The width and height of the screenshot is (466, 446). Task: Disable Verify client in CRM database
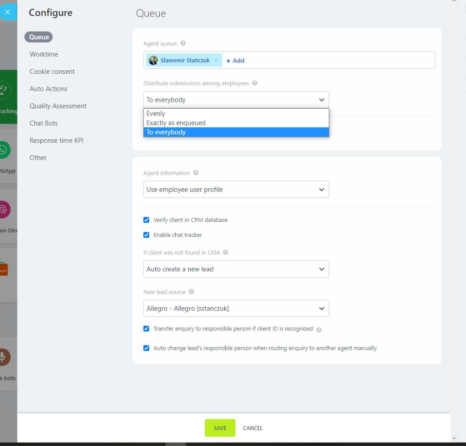click(x=146, y=219)
